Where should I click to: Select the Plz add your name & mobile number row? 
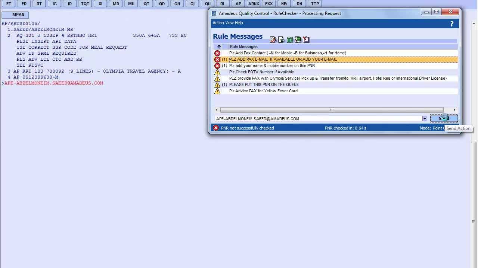336,66
